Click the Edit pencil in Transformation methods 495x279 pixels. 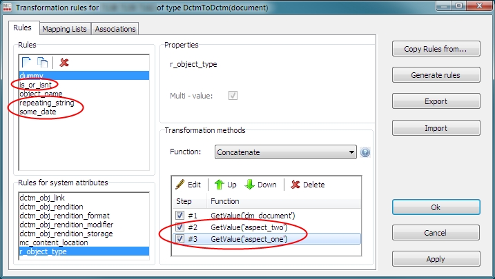tap(188, 185)
